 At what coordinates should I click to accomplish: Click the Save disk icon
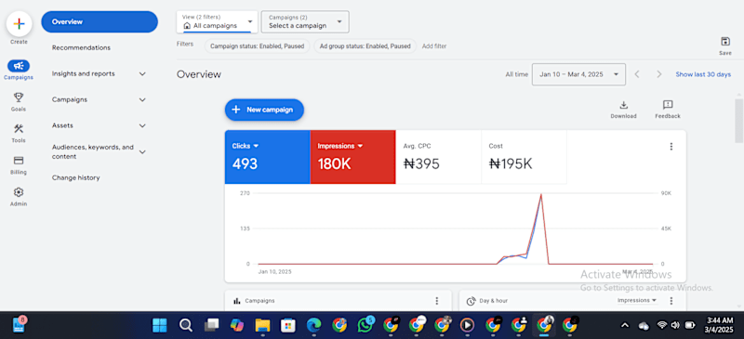725,41
